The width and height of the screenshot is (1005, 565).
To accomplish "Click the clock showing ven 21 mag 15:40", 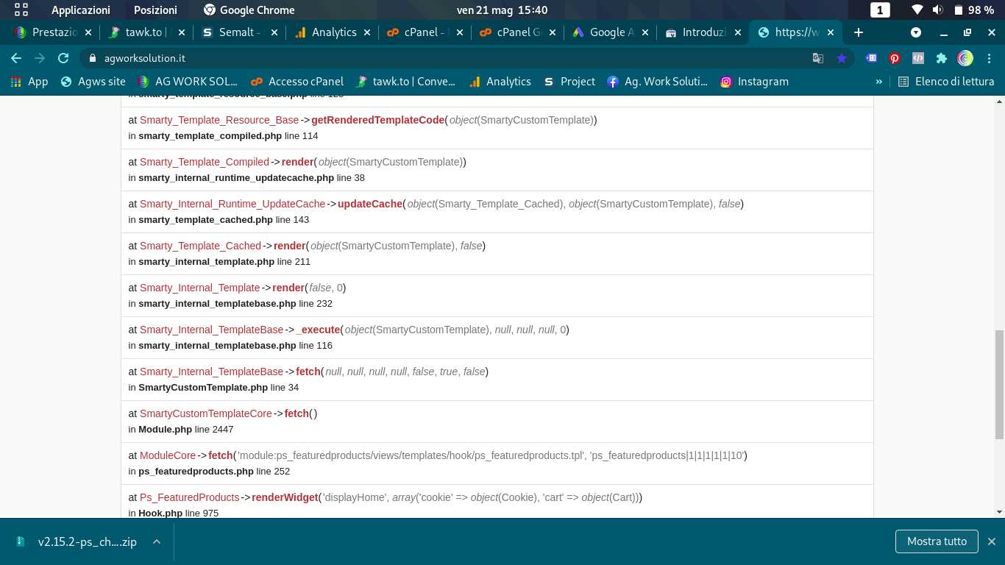I will pos(502,10).
